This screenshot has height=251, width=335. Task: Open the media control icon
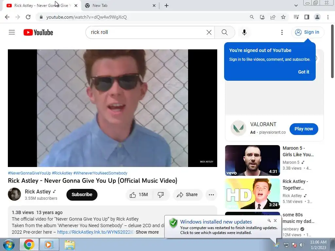(296, 17)
